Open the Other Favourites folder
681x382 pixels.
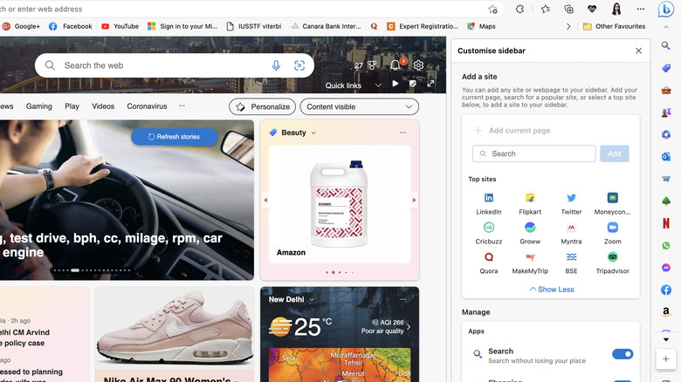pyautogui.click(x=614, y=26)
